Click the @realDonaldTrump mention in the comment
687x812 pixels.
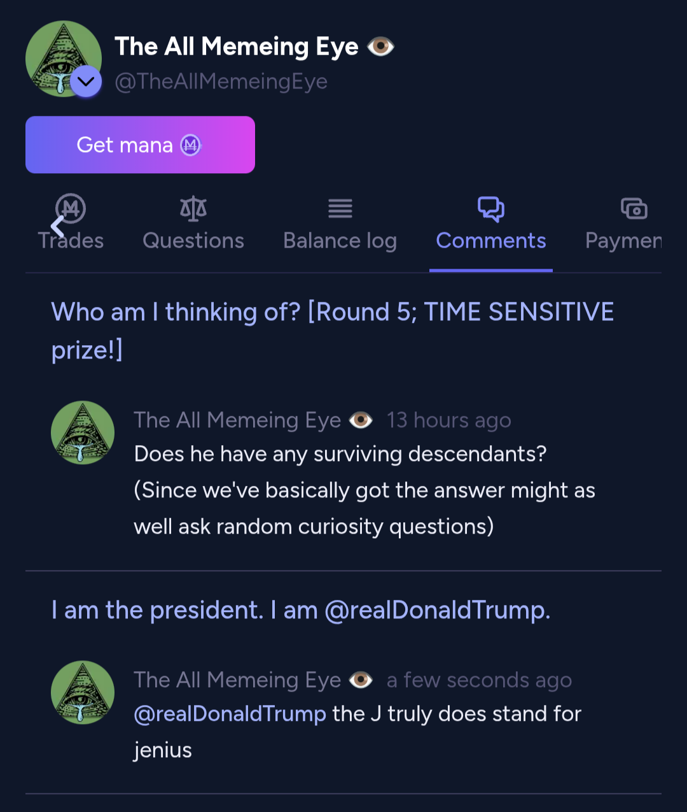pos(230,714)
